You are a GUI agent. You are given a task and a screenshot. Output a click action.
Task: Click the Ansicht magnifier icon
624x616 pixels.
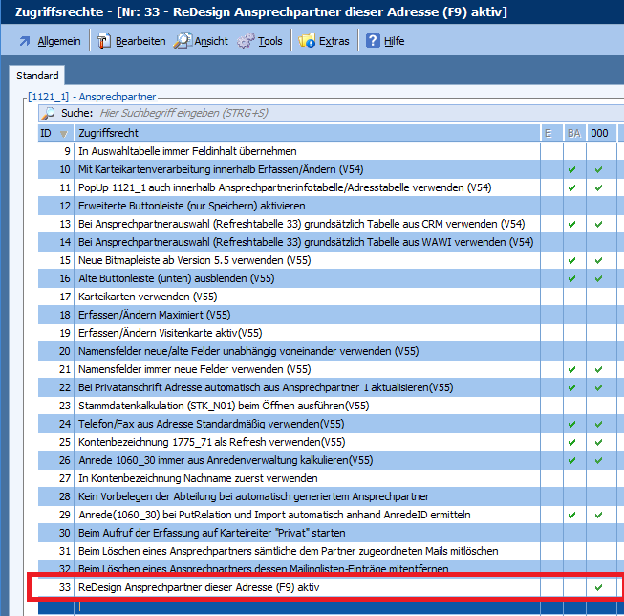[182, 42]
